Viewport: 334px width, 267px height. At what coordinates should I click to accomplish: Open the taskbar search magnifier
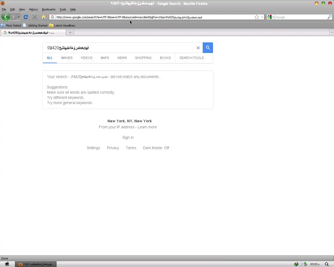tap(326, 264)
